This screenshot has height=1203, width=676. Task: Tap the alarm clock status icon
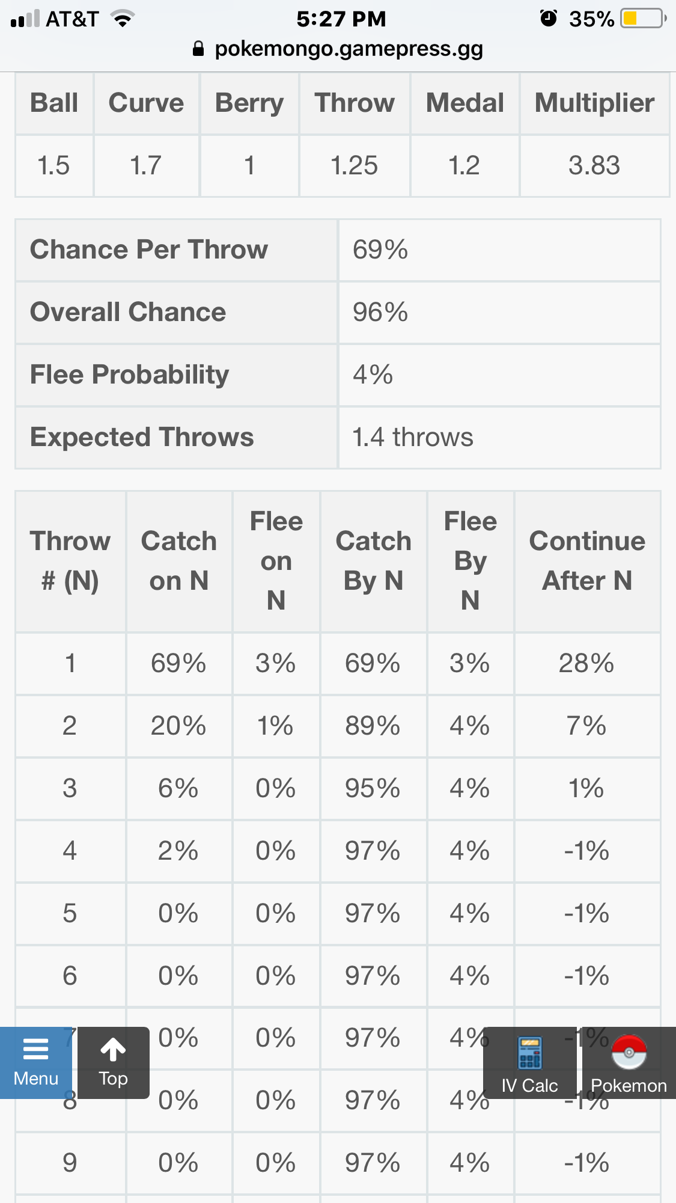548,19
